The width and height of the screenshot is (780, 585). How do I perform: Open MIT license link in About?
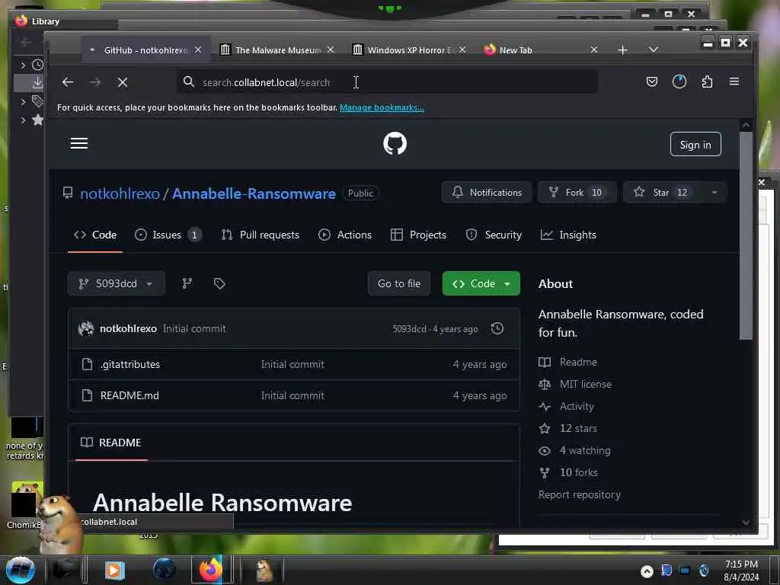pyautogui.click(x=586, y=384)
